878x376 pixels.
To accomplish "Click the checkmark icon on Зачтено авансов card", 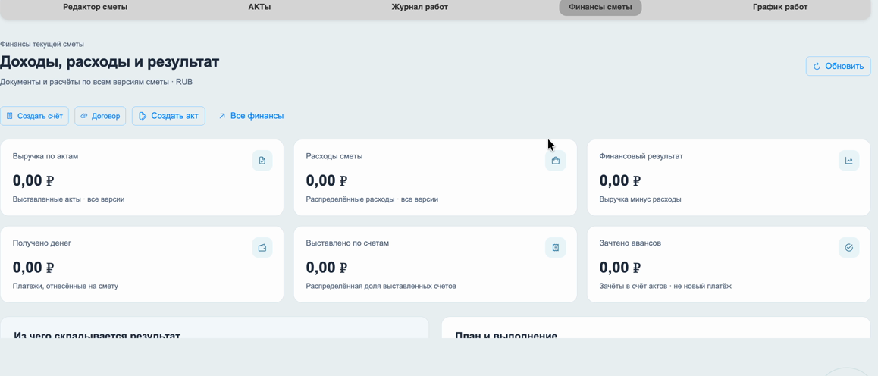I will click(x=849, y=247).
